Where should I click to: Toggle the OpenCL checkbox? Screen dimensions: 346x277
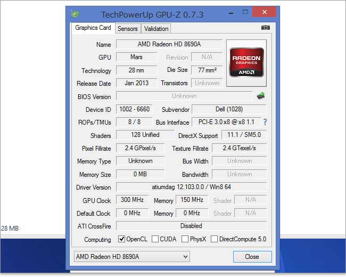click(x=121, y=239)
